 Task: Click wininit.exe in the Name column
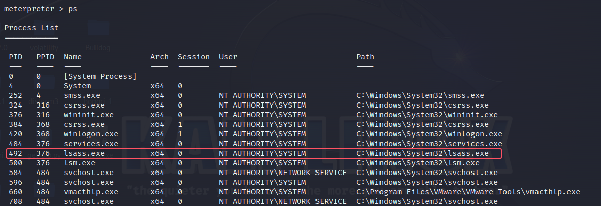click(x=88, y=115)
